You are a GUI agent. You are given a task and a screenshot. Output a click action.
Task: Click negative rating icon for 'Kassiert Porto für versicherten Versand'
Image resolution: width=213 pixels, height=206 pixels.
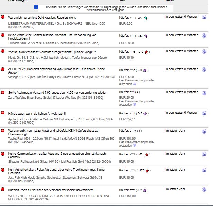point(3,189)
